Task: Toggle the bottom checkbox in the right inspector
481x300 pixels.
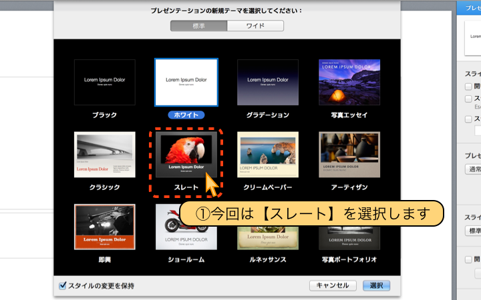Action: click(468, 260)
